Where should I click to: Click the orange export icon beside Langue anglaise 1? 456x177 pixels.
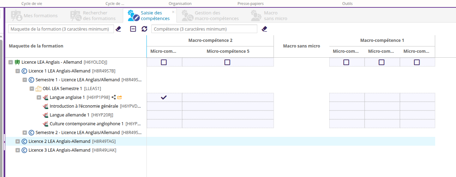click(120, 97)
